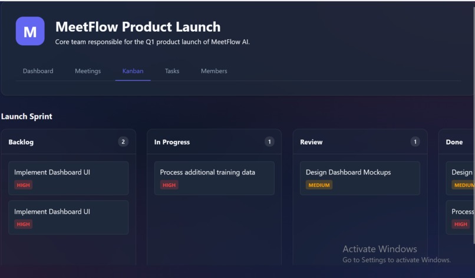This screenshot has height=278, width=475.
Task: Click the MeetFlow Product Launch title
Action: click(138, 27)
